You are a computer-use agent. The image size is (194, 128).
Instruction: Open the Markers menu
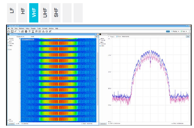pos(22,28)
